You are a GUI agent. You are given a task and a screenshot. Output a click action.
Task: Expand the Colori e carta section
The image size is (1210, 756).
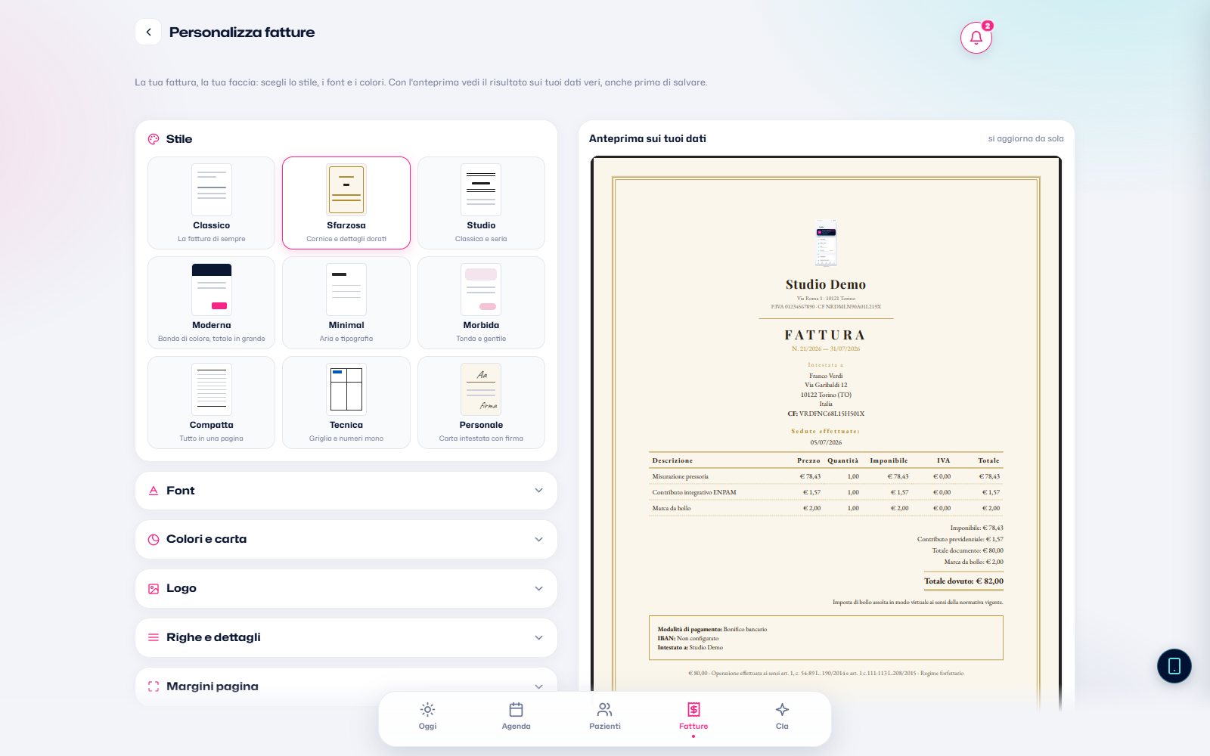(x=346, y=540)
